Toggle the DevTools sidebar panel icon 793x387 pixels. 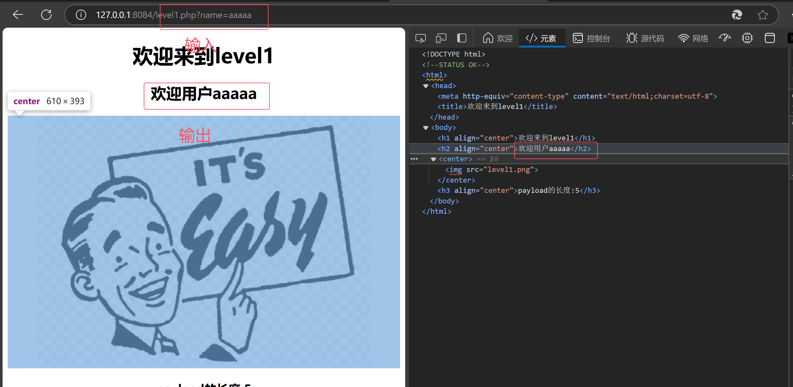(x=462, y=38)
